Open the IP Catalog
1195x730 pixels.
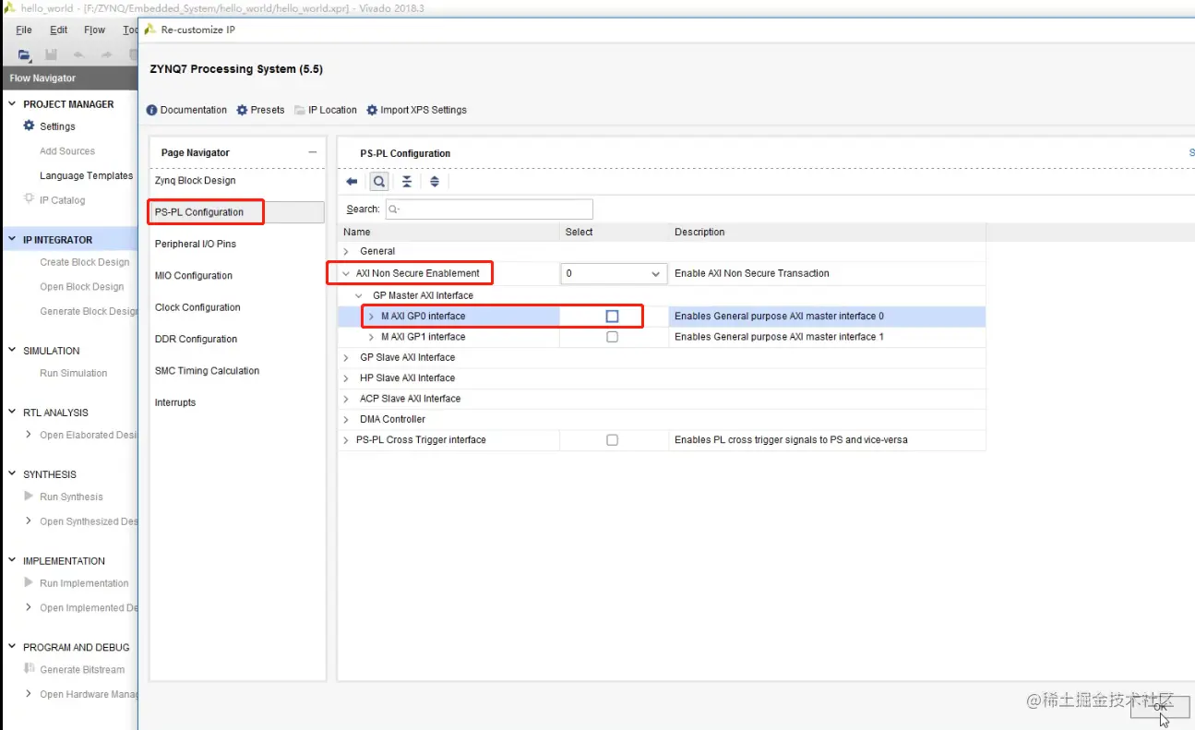pos(62,200)
